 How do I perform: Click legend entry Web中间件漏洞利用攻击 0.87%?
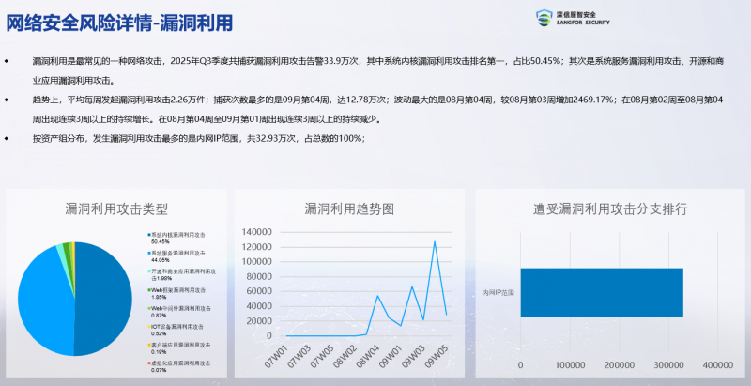pyautogui.click(x=179, y=311)
